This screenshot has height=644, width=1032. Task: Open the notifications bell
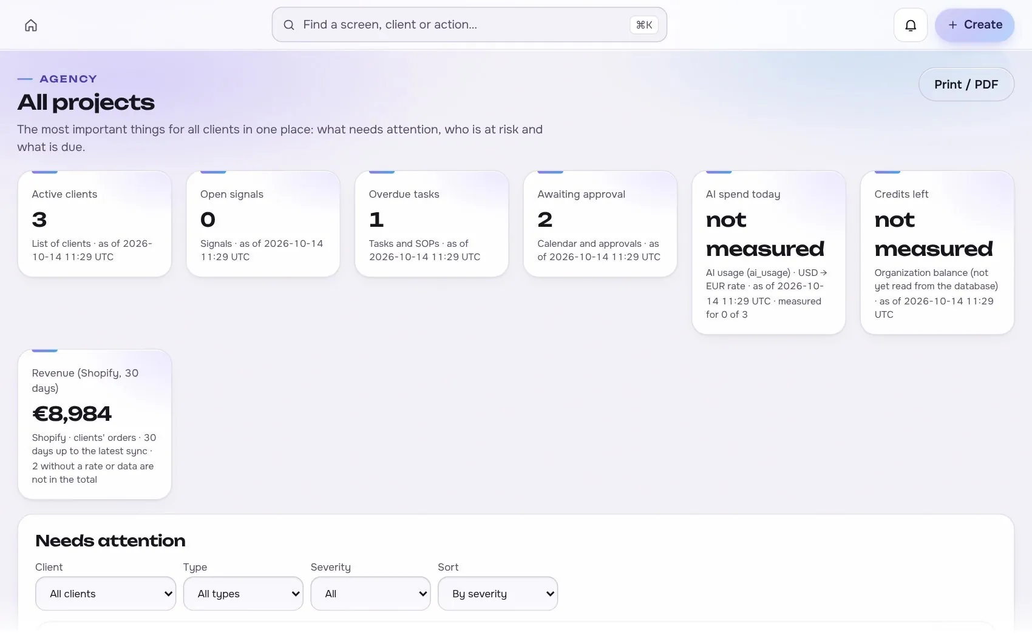911,25
